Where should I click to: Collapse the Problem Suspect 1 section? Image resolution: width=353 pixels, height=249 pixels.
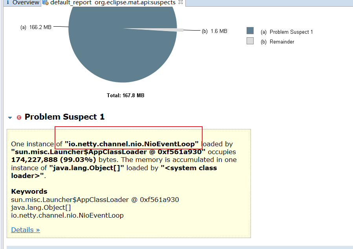[x=10, y=118]
